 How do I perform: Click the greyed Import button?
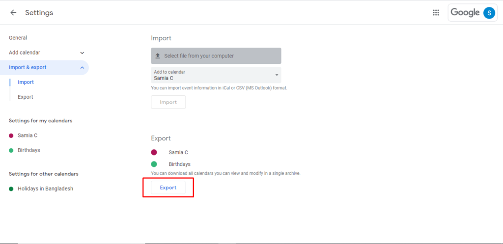pos(168,102)
